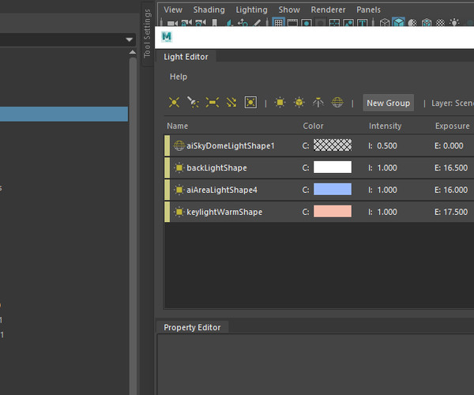Select the highlighted blue row in left panel
This screenshot has height=395, width=474.
64,114
